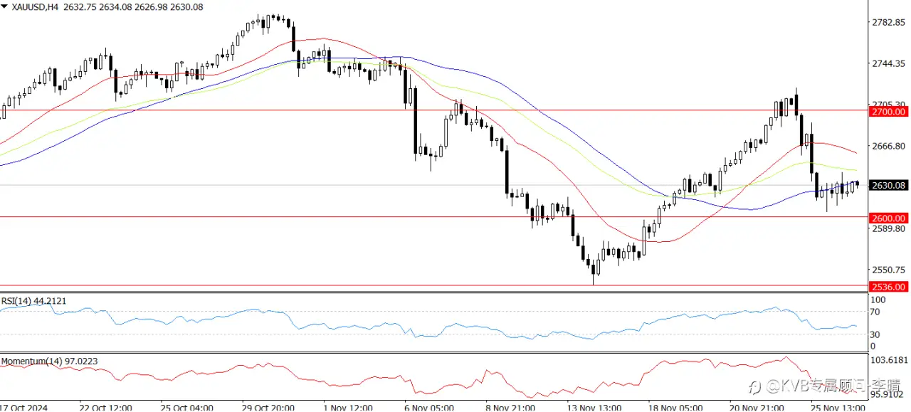Click the 2666.80 price axis value
This screenshot has width=911, height=412.
tap(890, 146)
